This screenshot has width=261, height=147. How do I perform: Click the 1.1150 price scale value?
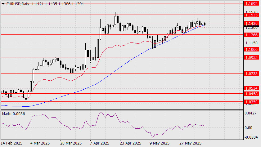click(x=251, y=43)
